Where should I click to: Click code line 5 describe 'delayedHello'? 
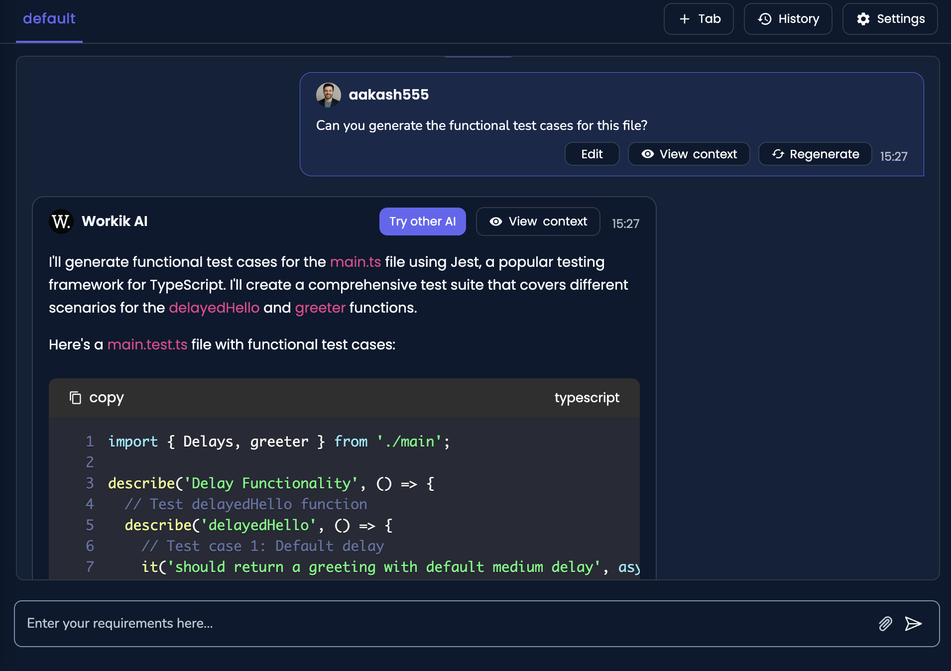click(x=259, y=525)
